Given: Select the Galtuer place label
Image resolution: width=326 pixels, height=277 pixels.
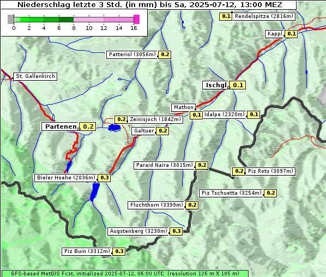Looking at the screenshot, I should point(143,131).
